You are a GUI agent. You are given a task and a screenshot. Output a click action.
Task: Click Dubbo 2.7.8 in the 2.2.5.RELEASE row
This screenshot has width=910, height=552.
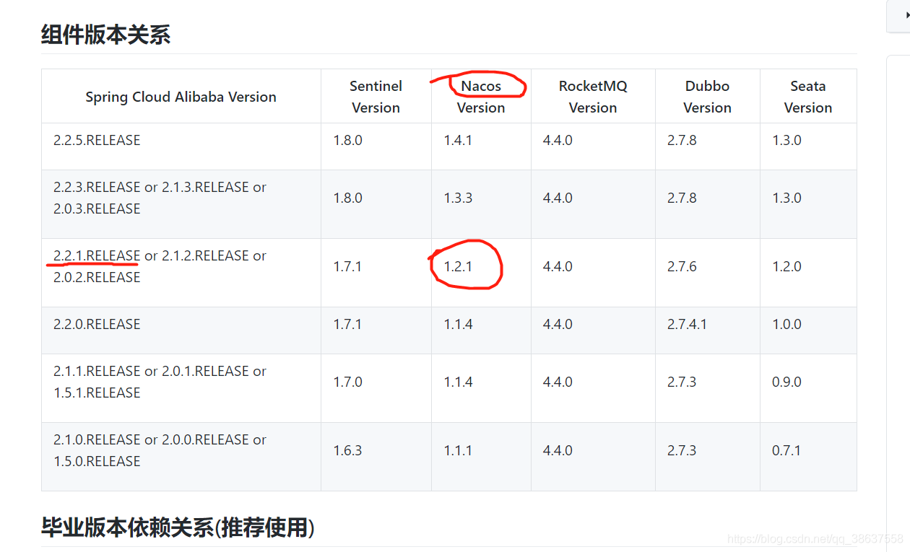click(708, 146)
